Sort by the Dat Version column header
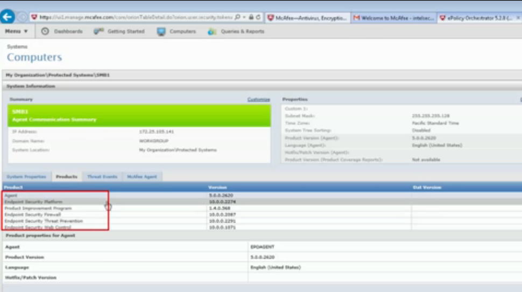Screen dimensions: 522x292 pos(427,187)
